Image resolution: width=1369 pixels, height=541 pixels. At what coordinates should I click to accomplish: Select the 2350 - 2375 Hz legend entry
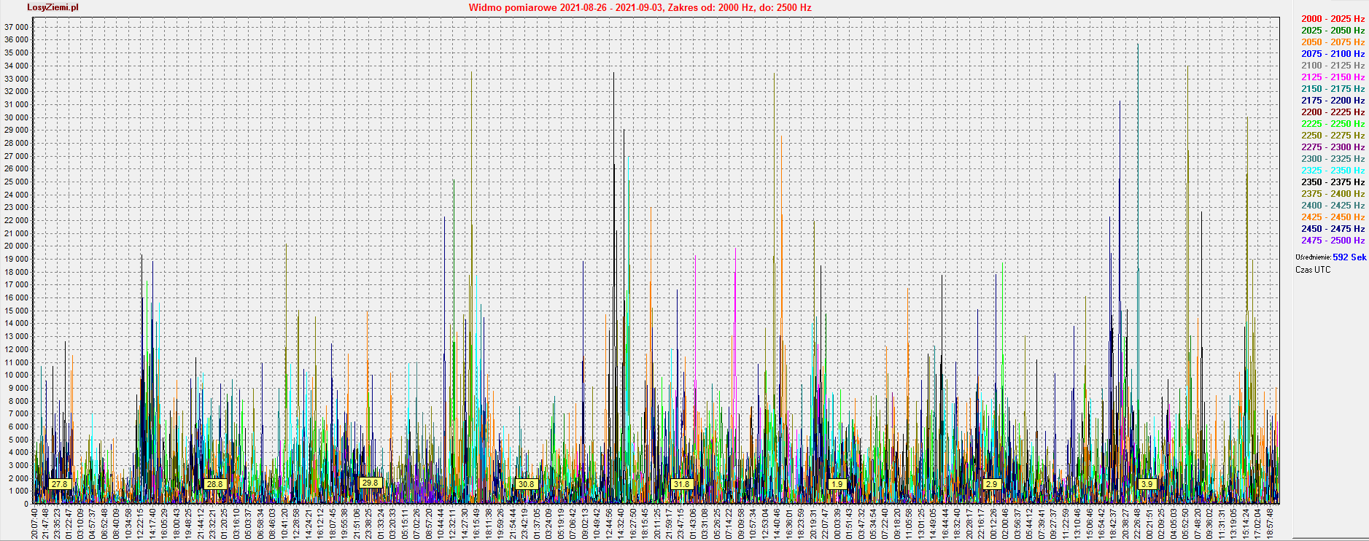[x=1333, y=182]
